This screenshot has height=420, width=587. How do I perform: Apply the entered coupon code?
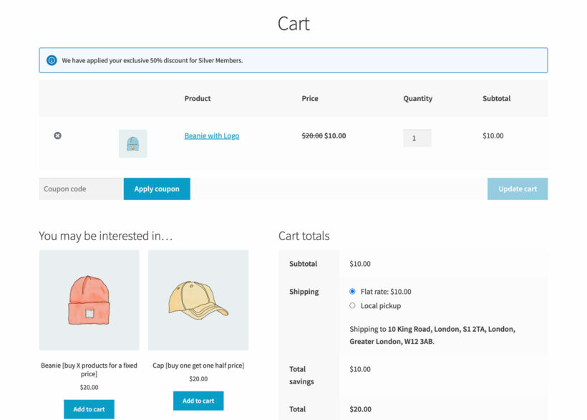point(157,188)
